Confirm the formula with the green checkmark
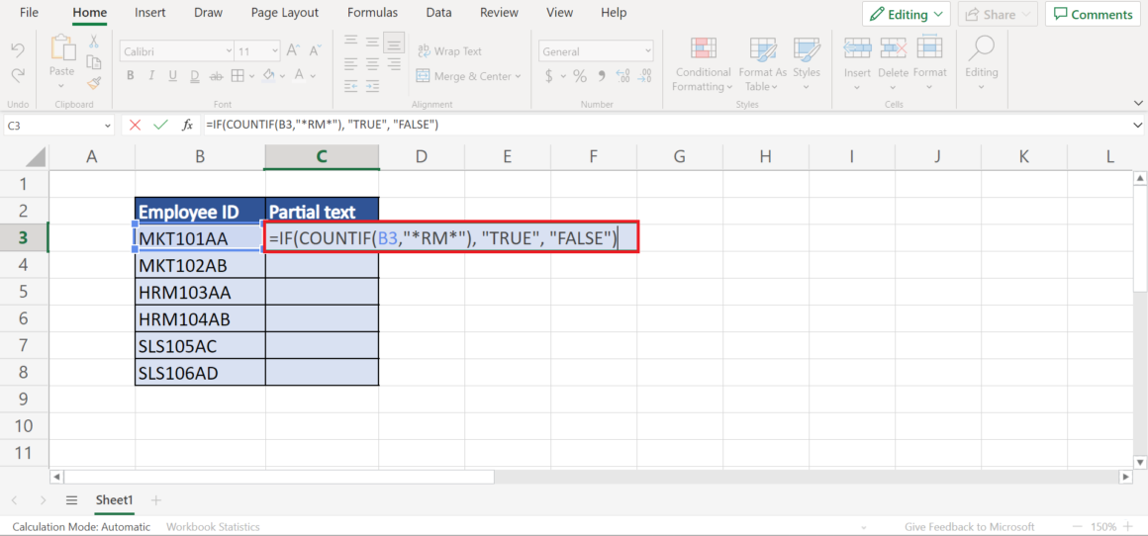The width and height of the screenshot is (1148, 536). click(160, 125)
